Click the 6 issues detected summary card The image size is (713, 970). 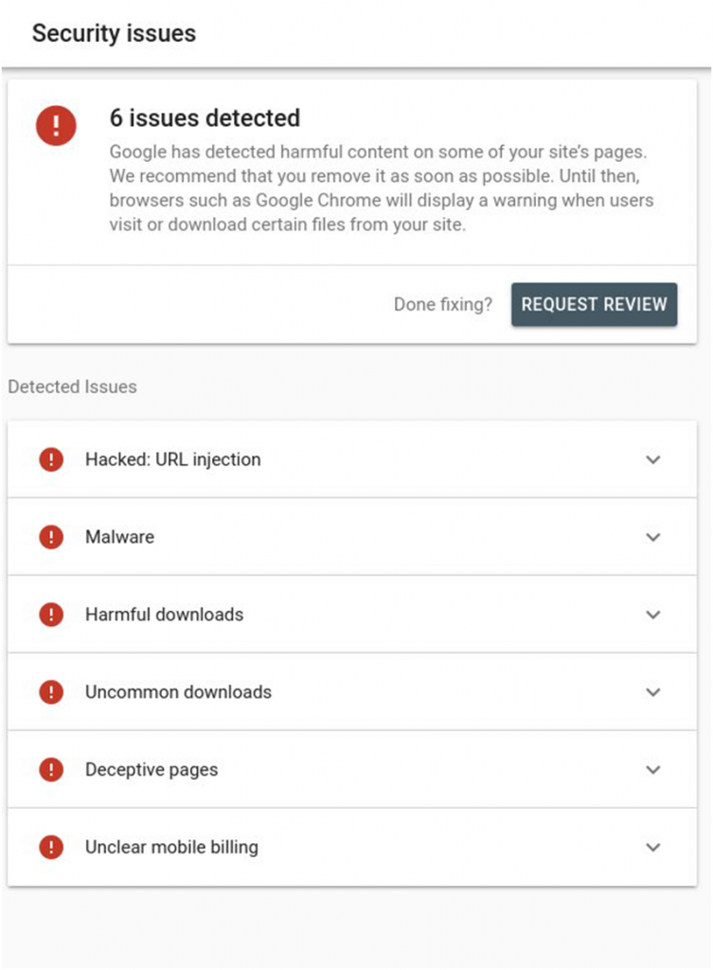355,171
